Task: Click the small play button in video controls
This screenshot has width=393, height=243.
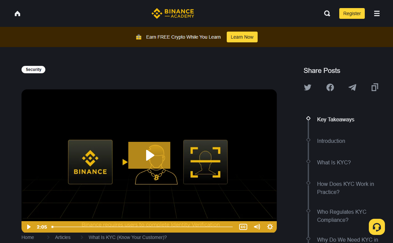Action: (x=29, y=227)
